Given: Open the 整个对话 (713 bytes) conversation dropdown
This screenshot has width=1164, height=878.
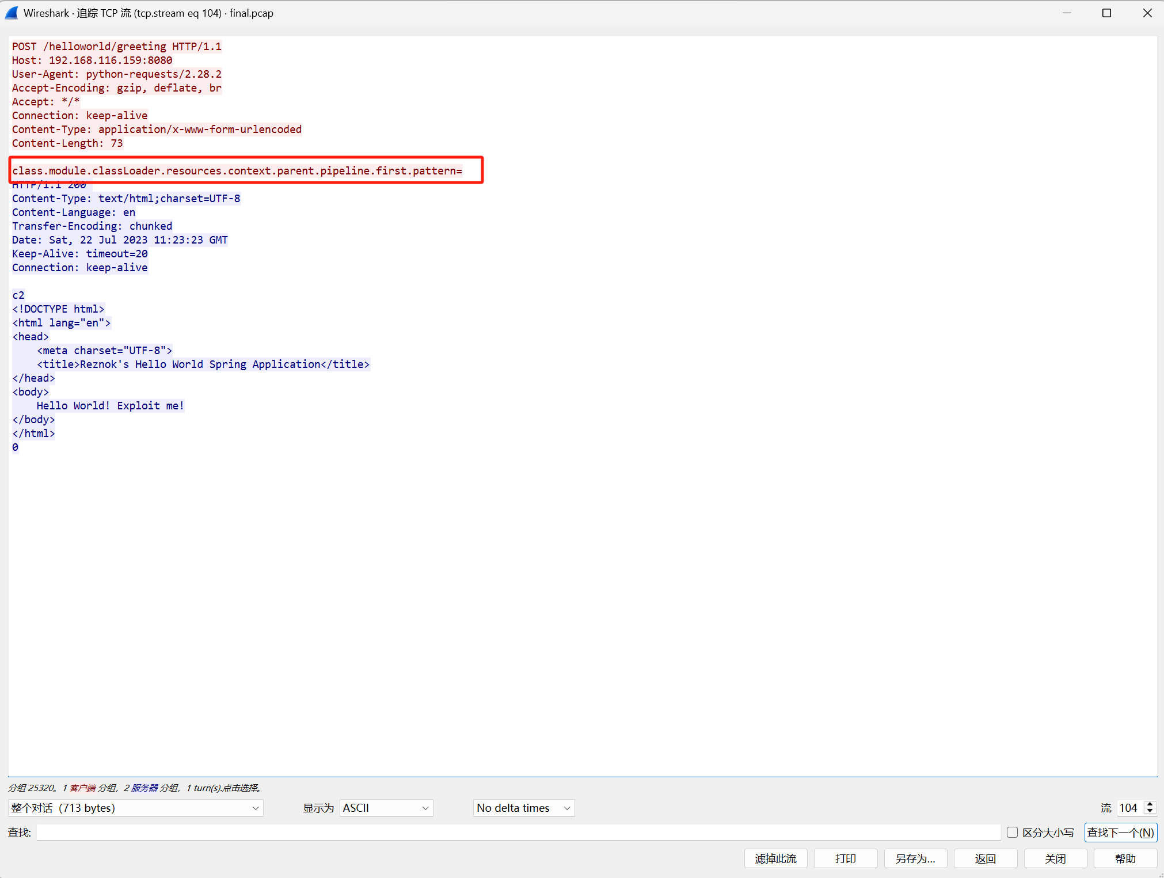Looking at the screenshot, I should pyautogui.click(x=135, y=808).
